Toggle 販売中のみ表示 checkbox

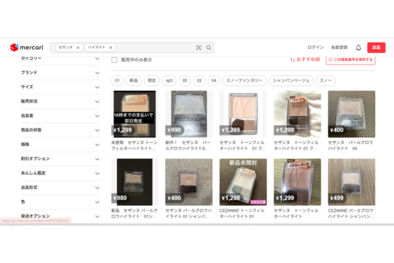coord(114,60)
